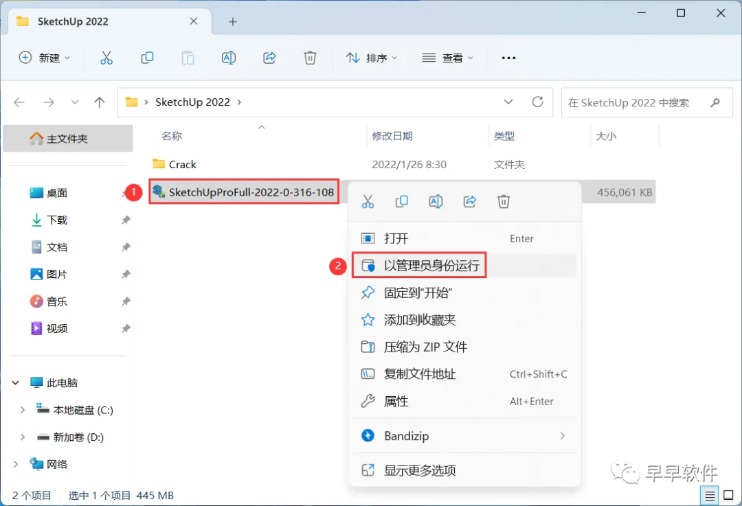Image resolution: width=742 pixels, height=506 pixels.
Task: Expand the 本地磁盘 (C:) node
Action: 22,410
